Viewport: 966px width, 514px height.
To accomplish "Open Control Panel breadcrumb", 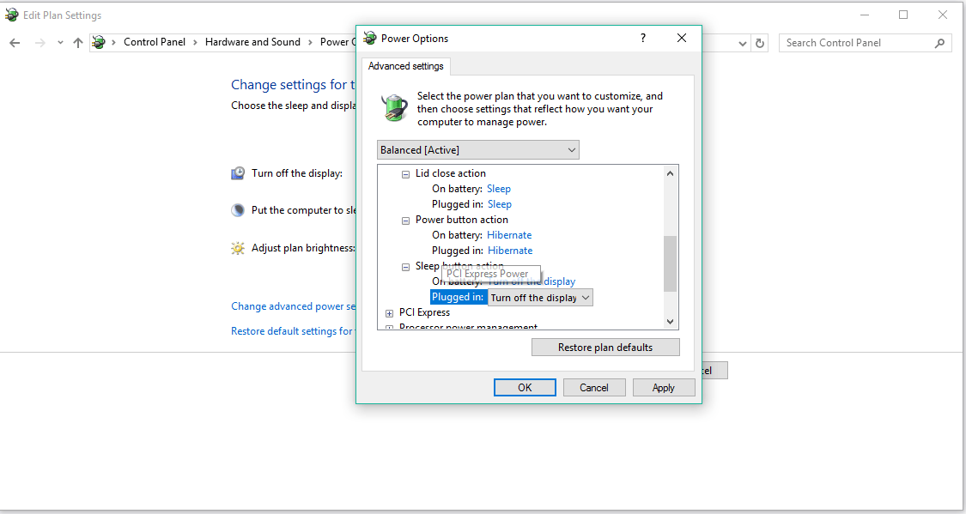I will coord(154,42).
